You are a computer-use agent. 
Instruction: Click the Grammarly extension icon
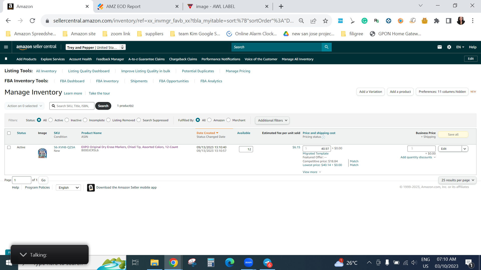click(364, 21)
